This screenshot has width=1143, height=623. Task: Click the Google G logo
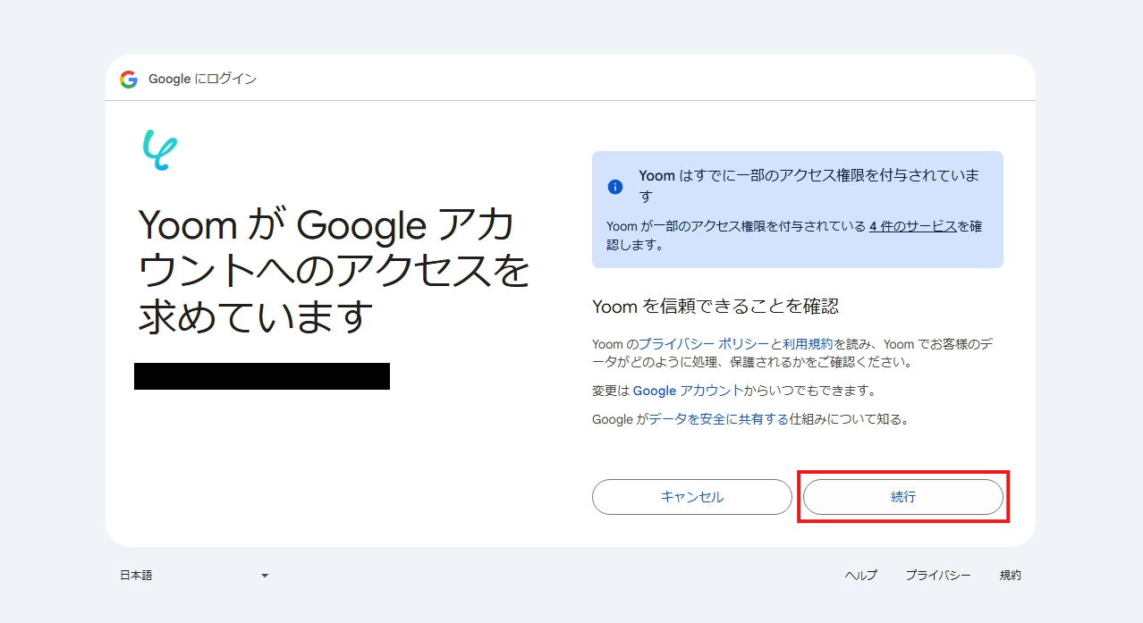coord(129,79)
